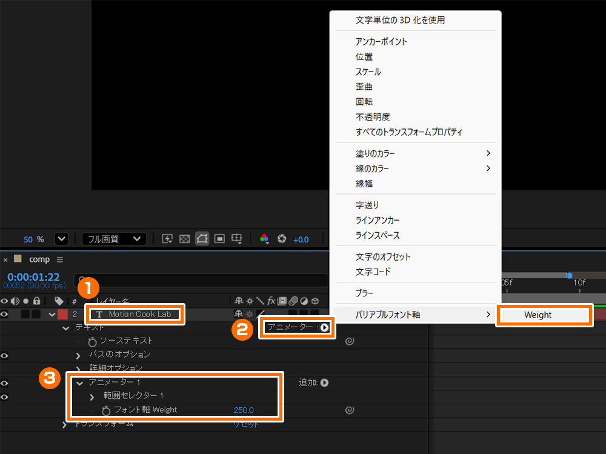Click the exposure shutter icon

pos(282,239)
